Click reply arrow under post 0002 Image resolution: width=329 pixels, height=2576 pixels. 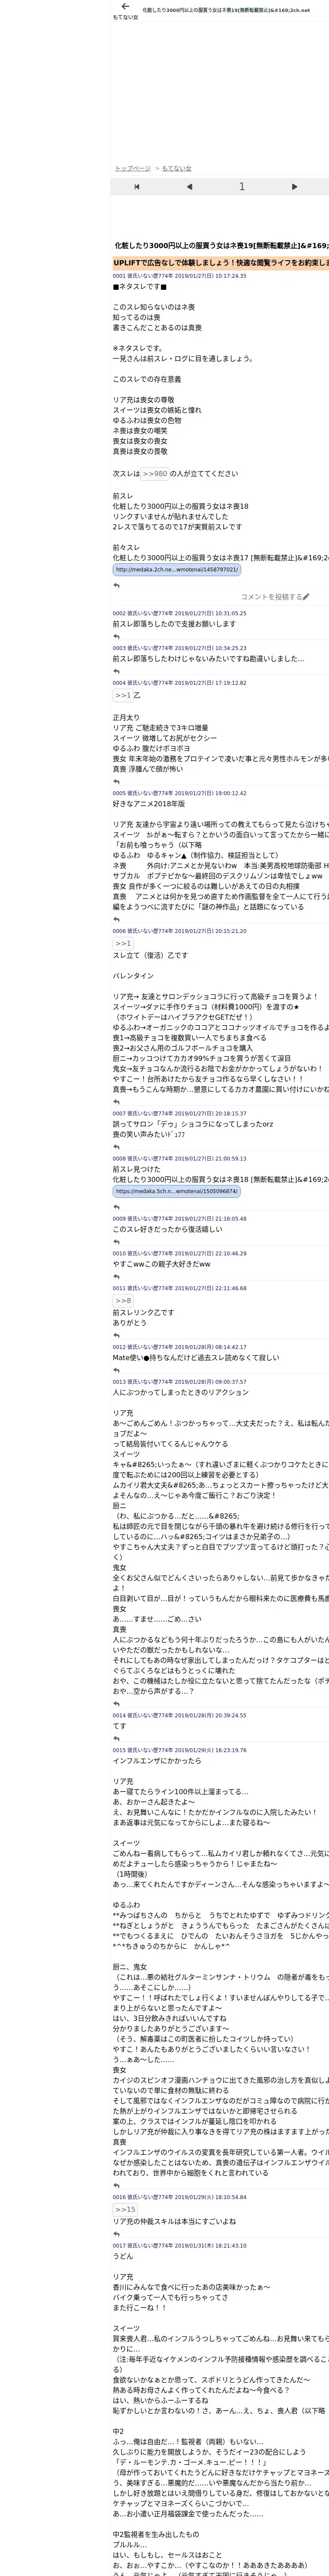117,637
